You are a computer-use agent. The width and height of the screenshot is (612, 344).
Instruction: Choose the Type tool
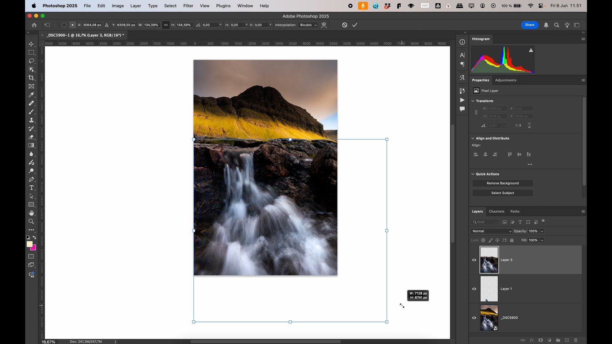click(31, 188)
